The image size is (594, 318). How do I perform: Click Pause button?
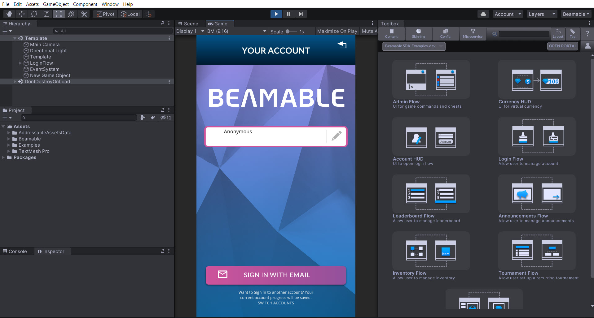click(288, 14)
